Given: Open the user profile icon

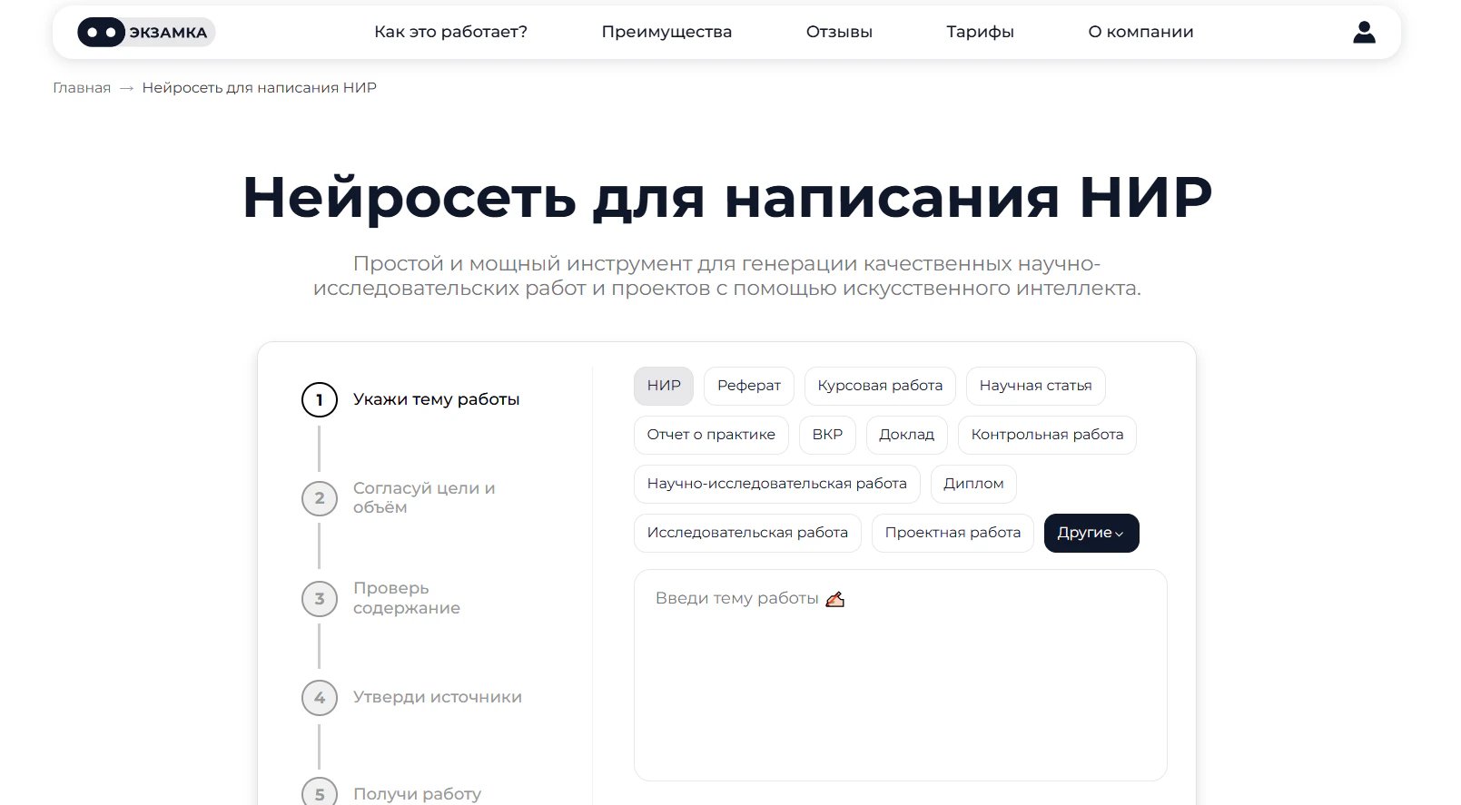Looking at the screenshot, I should [1364, 33].
